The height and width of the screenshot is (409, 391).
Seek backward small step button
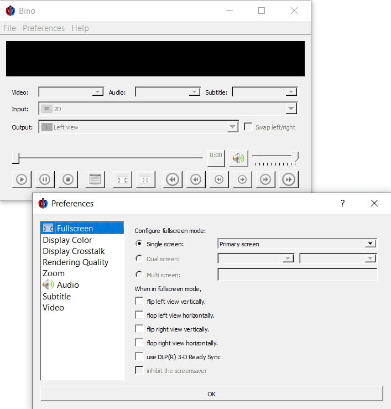(x=219, y=179)
